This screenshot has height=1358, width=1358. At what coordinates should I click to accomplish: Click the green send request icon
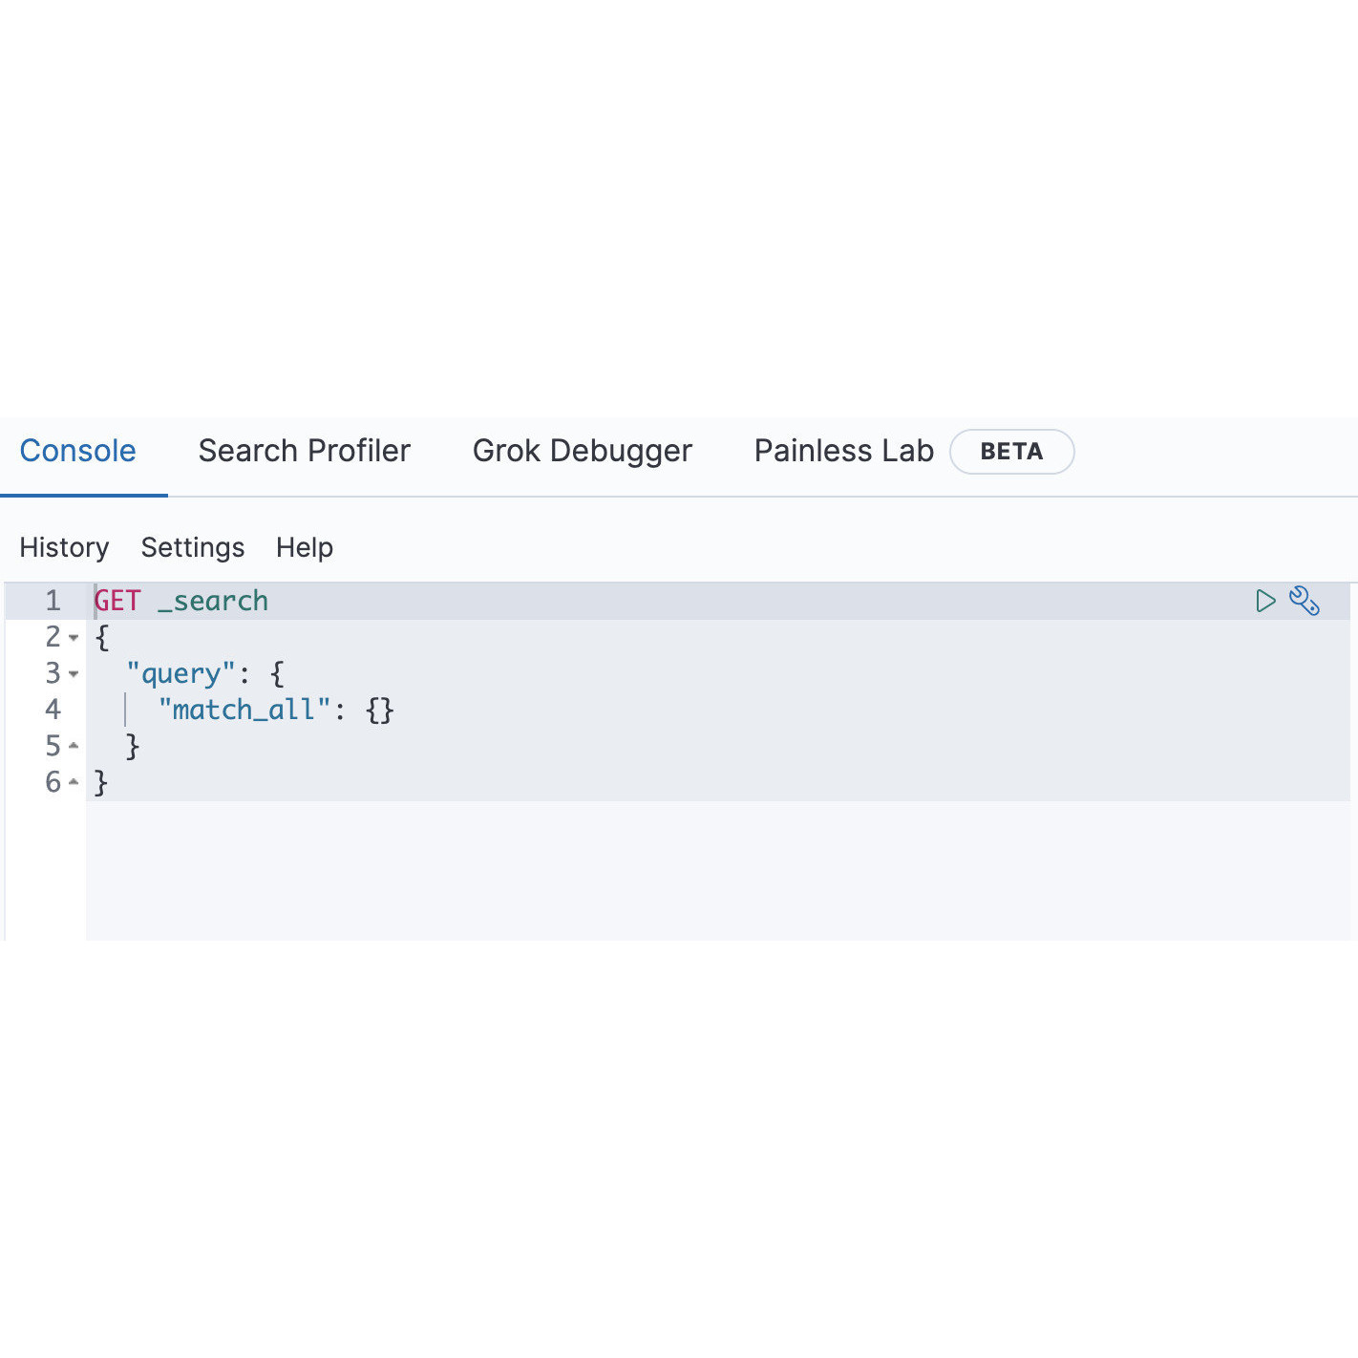click(x=1265, y=601)
